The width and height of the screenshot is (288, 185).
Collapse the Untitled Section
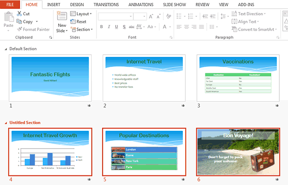pyautogui.click(x=6, y=123)
